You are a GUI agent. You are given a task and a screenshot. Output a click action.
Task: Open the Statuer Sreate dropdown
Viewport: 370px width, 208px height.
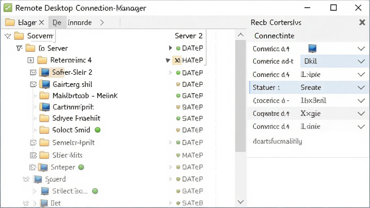361,87
